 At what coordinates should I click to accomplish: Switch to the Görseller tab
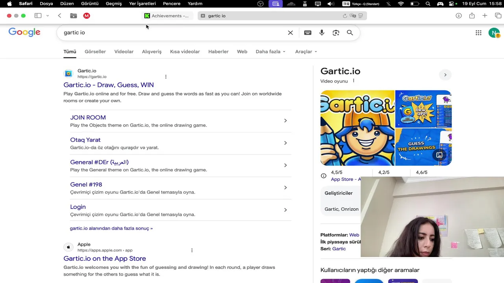(x=95, y=51)
